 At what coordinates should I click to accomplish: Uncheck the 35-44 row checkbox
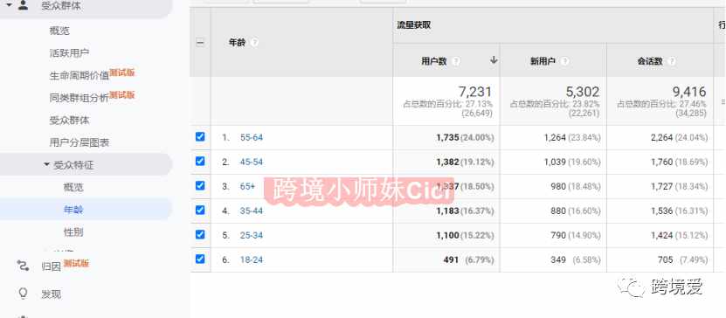tap(200, 211)
